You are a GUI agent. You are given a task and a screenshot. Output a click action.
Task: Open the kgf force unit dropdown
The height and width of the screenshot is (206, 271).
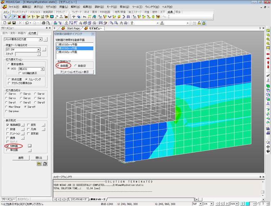pos(200,204)
